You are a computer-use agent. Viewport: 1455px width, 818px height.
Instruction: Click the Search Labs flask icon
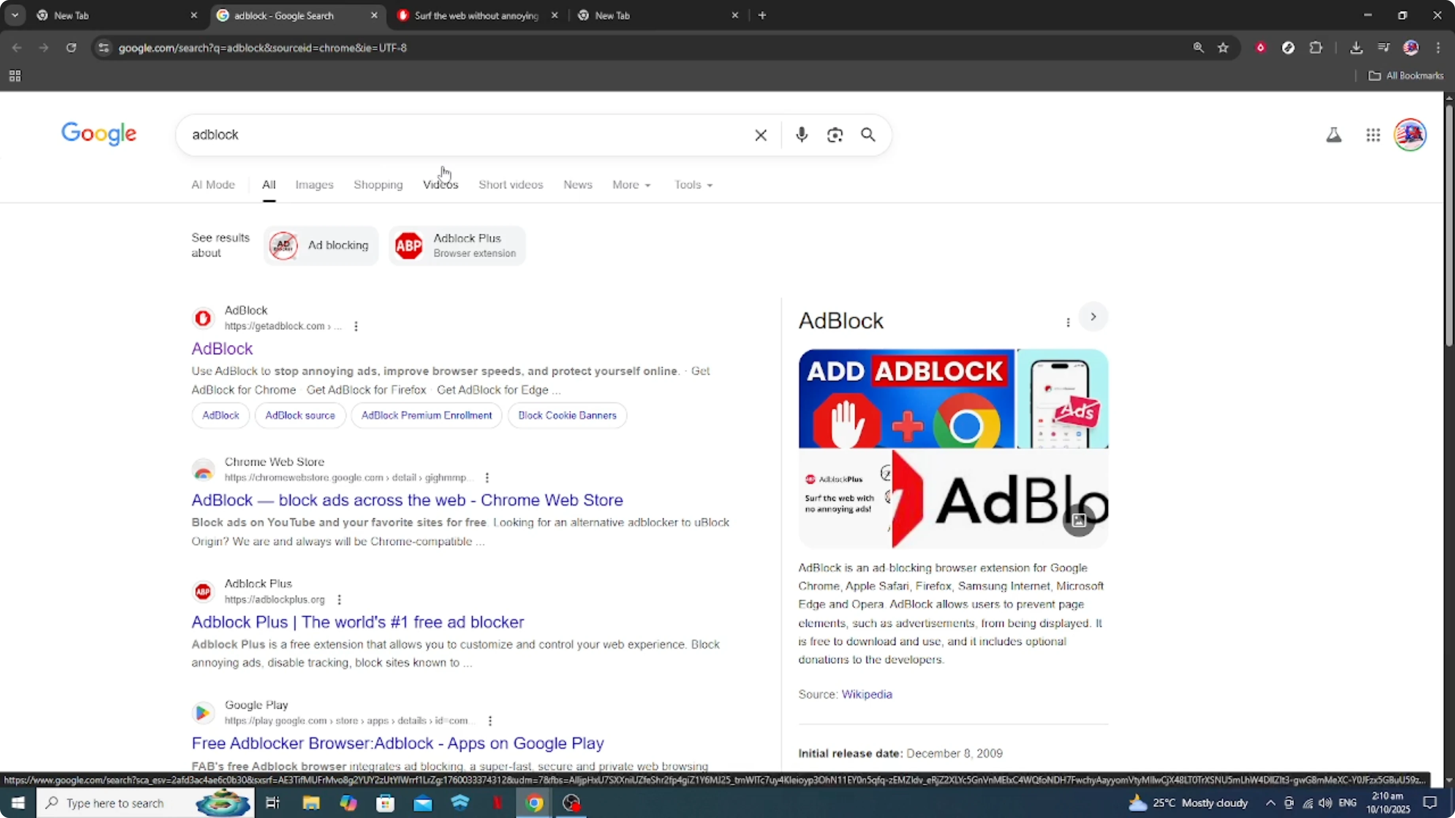tap(1334, 135)
